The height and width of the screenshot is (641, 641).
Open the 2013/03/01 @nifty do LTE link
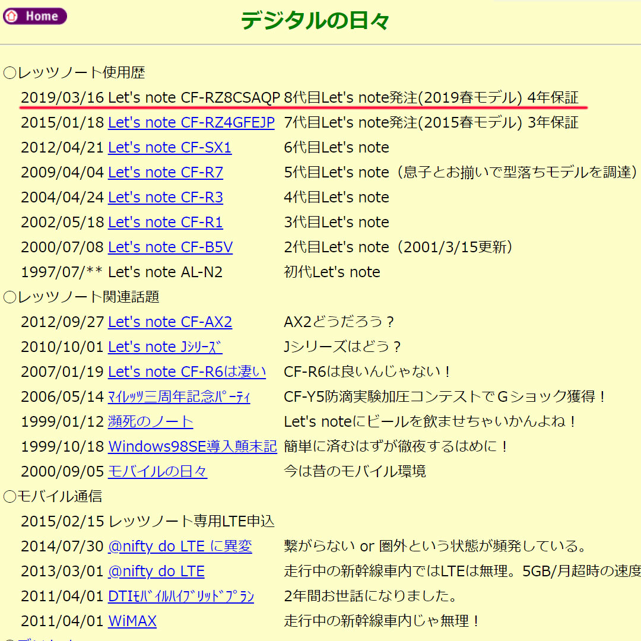tap(156, 572)
